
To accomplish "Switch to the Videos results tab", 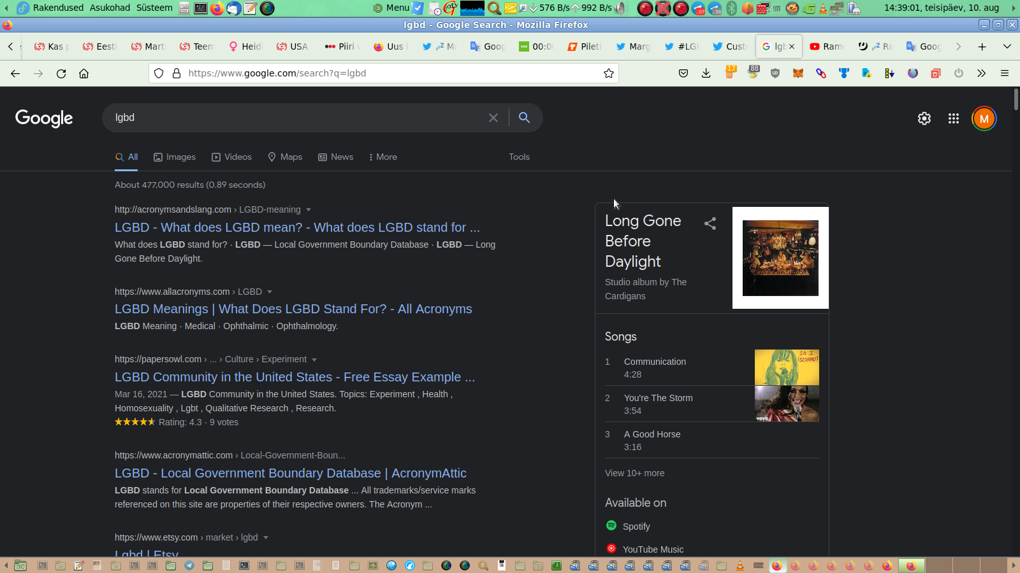I will point(232,157).
